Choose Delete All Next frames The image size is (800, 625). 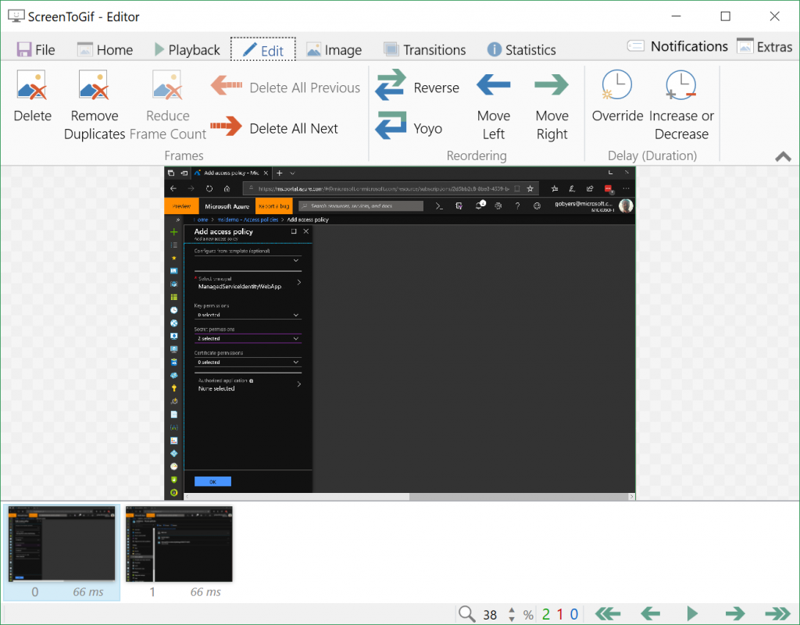274,128
